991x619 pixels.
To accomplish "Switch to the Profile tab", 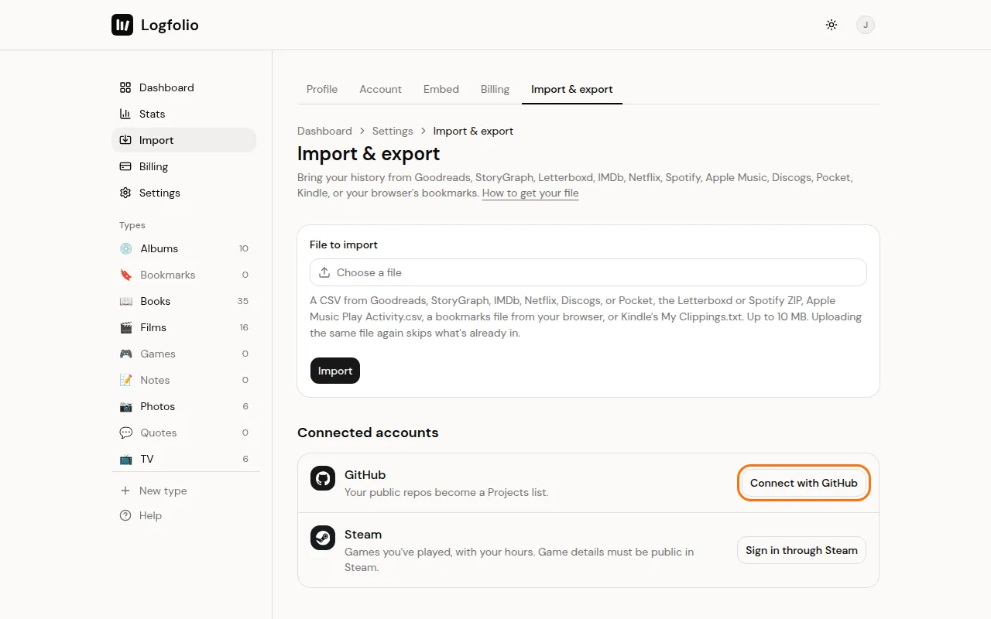I will click(x=322, y=89).
